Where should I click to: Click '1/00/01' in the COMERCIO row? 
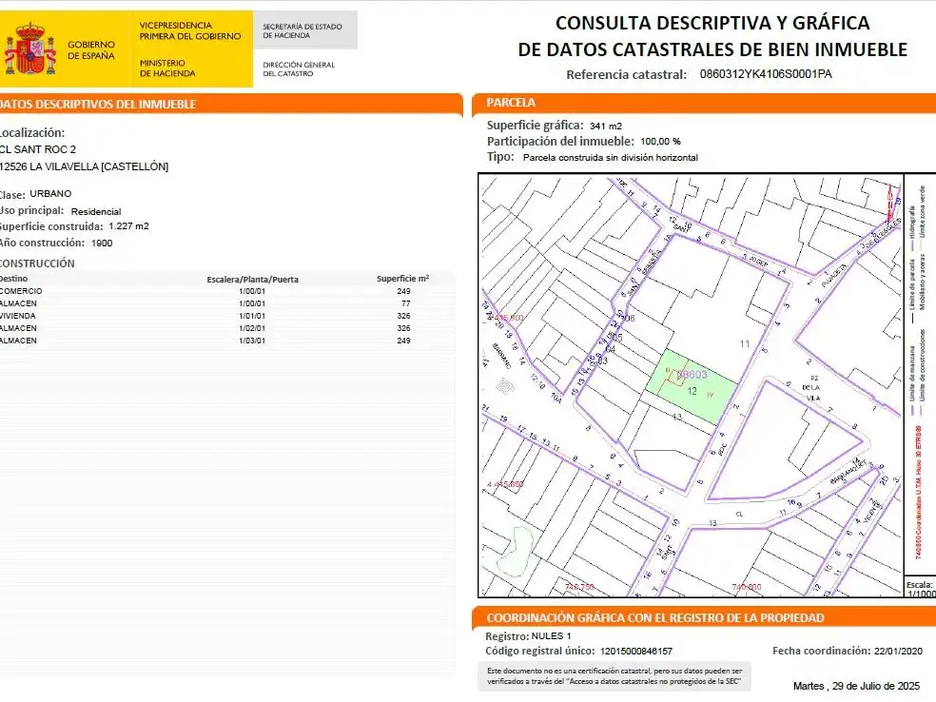click(252, 291)
